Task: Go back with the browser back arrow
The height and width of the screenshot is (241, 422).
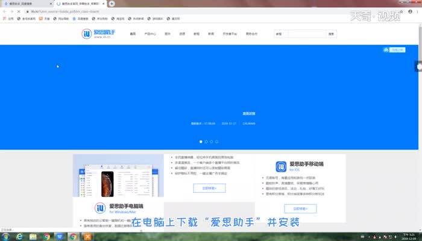Action: pyautogui.click(x=5, y=11)
